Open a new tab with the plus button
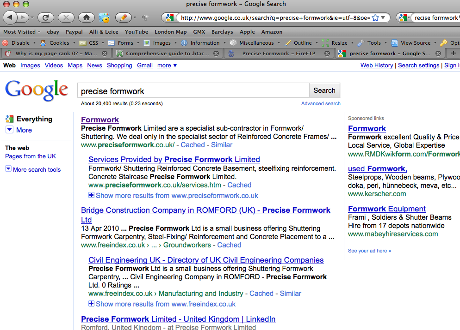 tap(453, 53)
